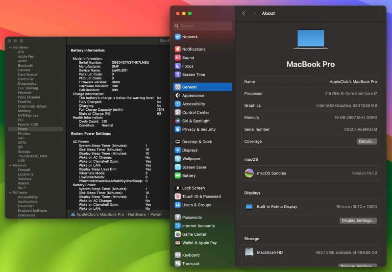The height and width of the screenshot is (272, 392).
Task: Click the macOS Sonoma version row
Action: [x=311, y=173]
